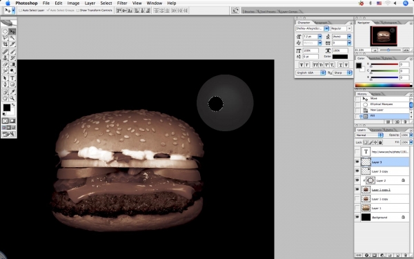Select the Lasso tool
Screen dimensions: 414x259
click(5, 38)
